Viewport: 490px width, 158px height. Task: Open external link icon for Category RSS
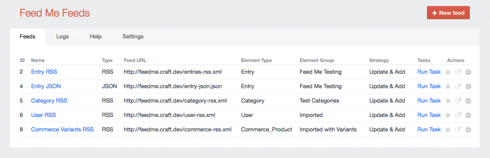click(458, 101)
